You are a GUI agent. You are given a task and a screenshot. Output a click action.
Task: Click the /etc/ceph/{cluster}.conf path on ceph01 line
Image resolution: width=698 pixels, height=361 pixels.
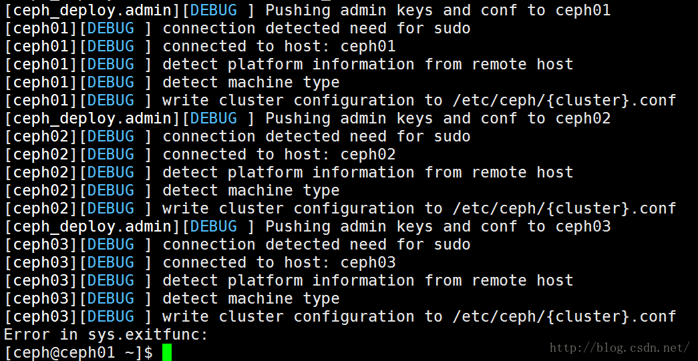564,101
